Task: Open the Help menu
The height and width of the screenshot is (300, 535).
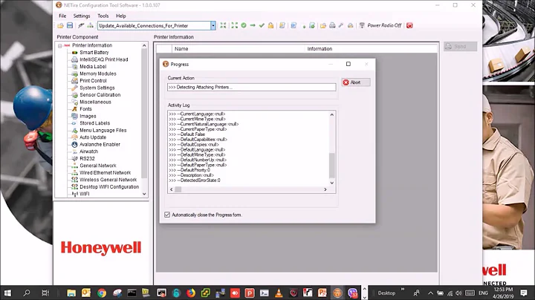Action: [121, 16]
